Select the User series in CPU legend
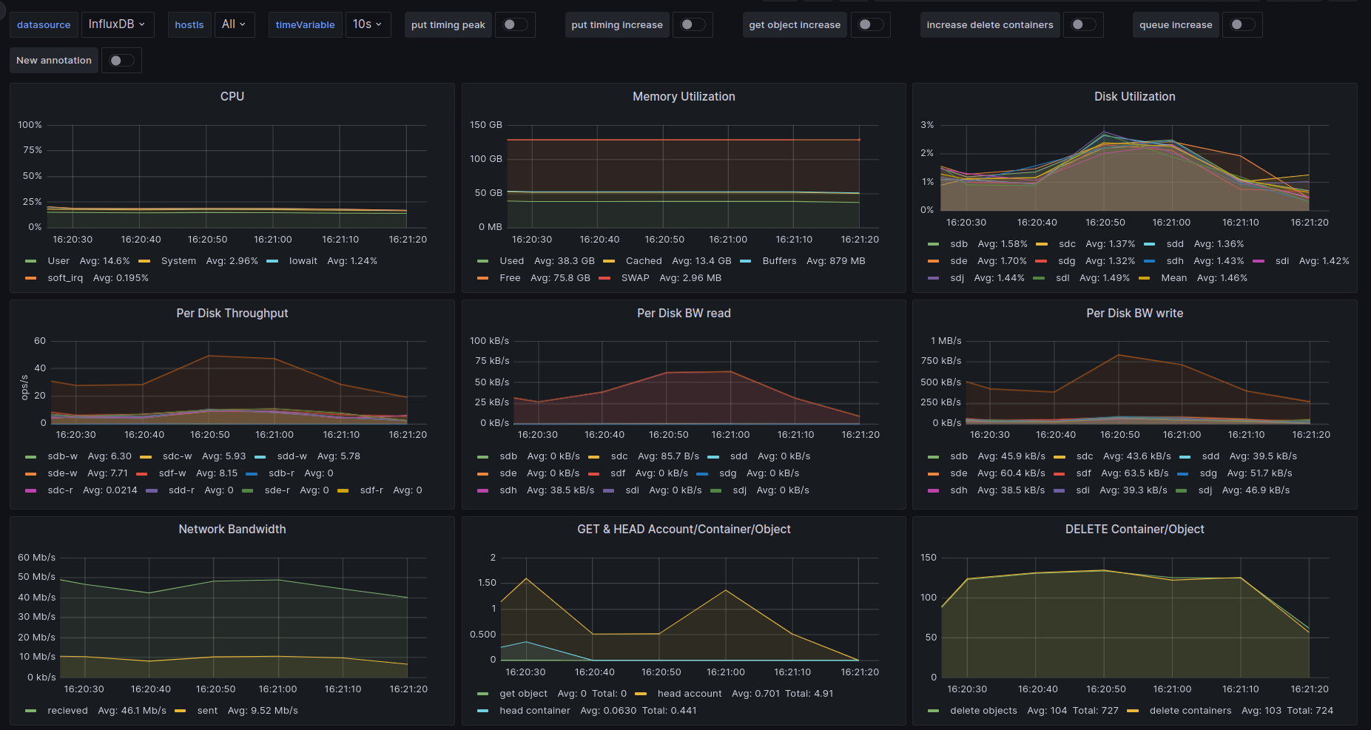The width and height of the screenshot is (1371, 730). click(58, 261)
